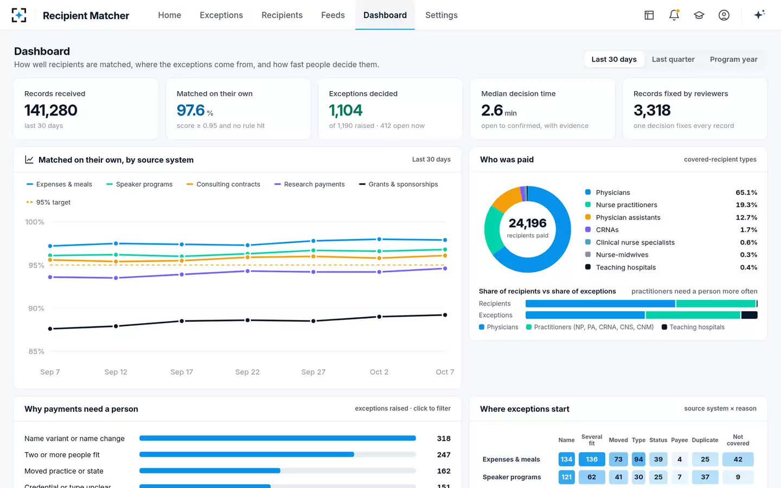Click the CRNAs 1.7% legend row
781x488 pixels.
click(671, 230)
